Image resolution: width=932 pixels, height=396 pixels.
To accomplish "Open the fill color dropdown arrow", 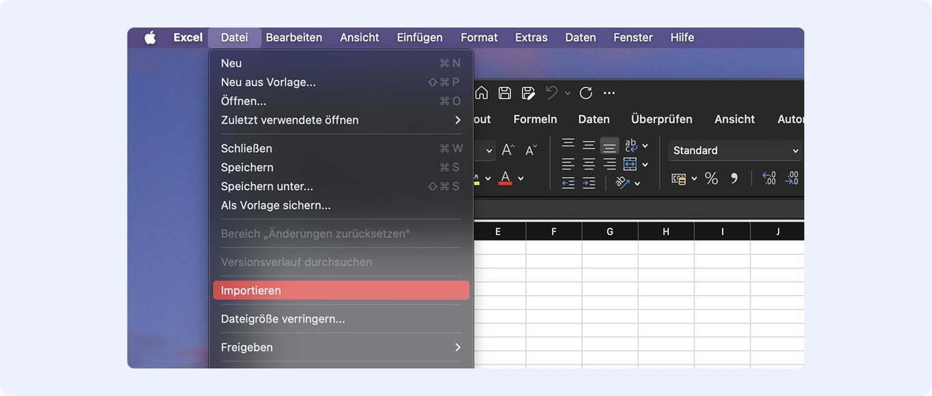I will [488, 179].
